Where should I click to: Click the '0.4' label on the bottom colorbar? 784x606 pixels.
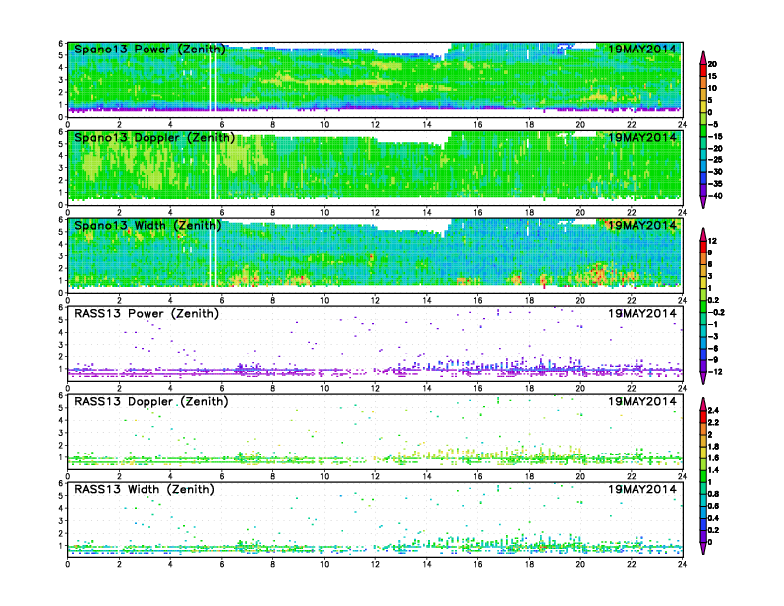(x=713, y=518)
